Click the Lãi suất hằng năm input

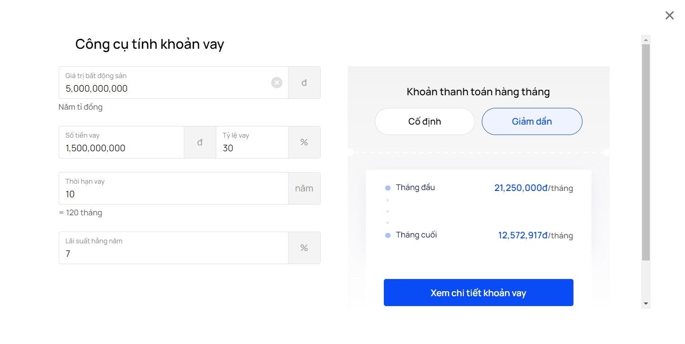(173, 248)
